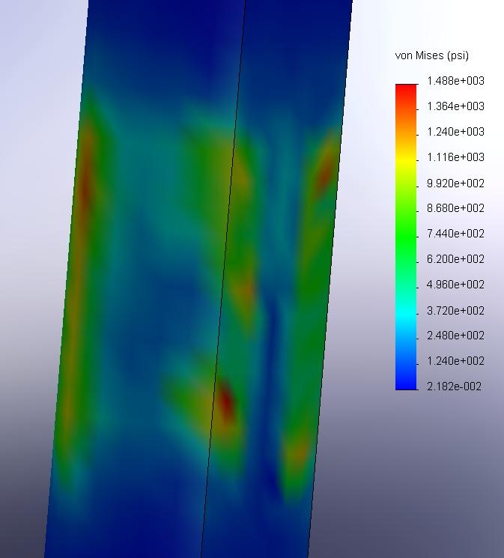
Task: Select the maximum value 1.488e+003
Action: 455,81
